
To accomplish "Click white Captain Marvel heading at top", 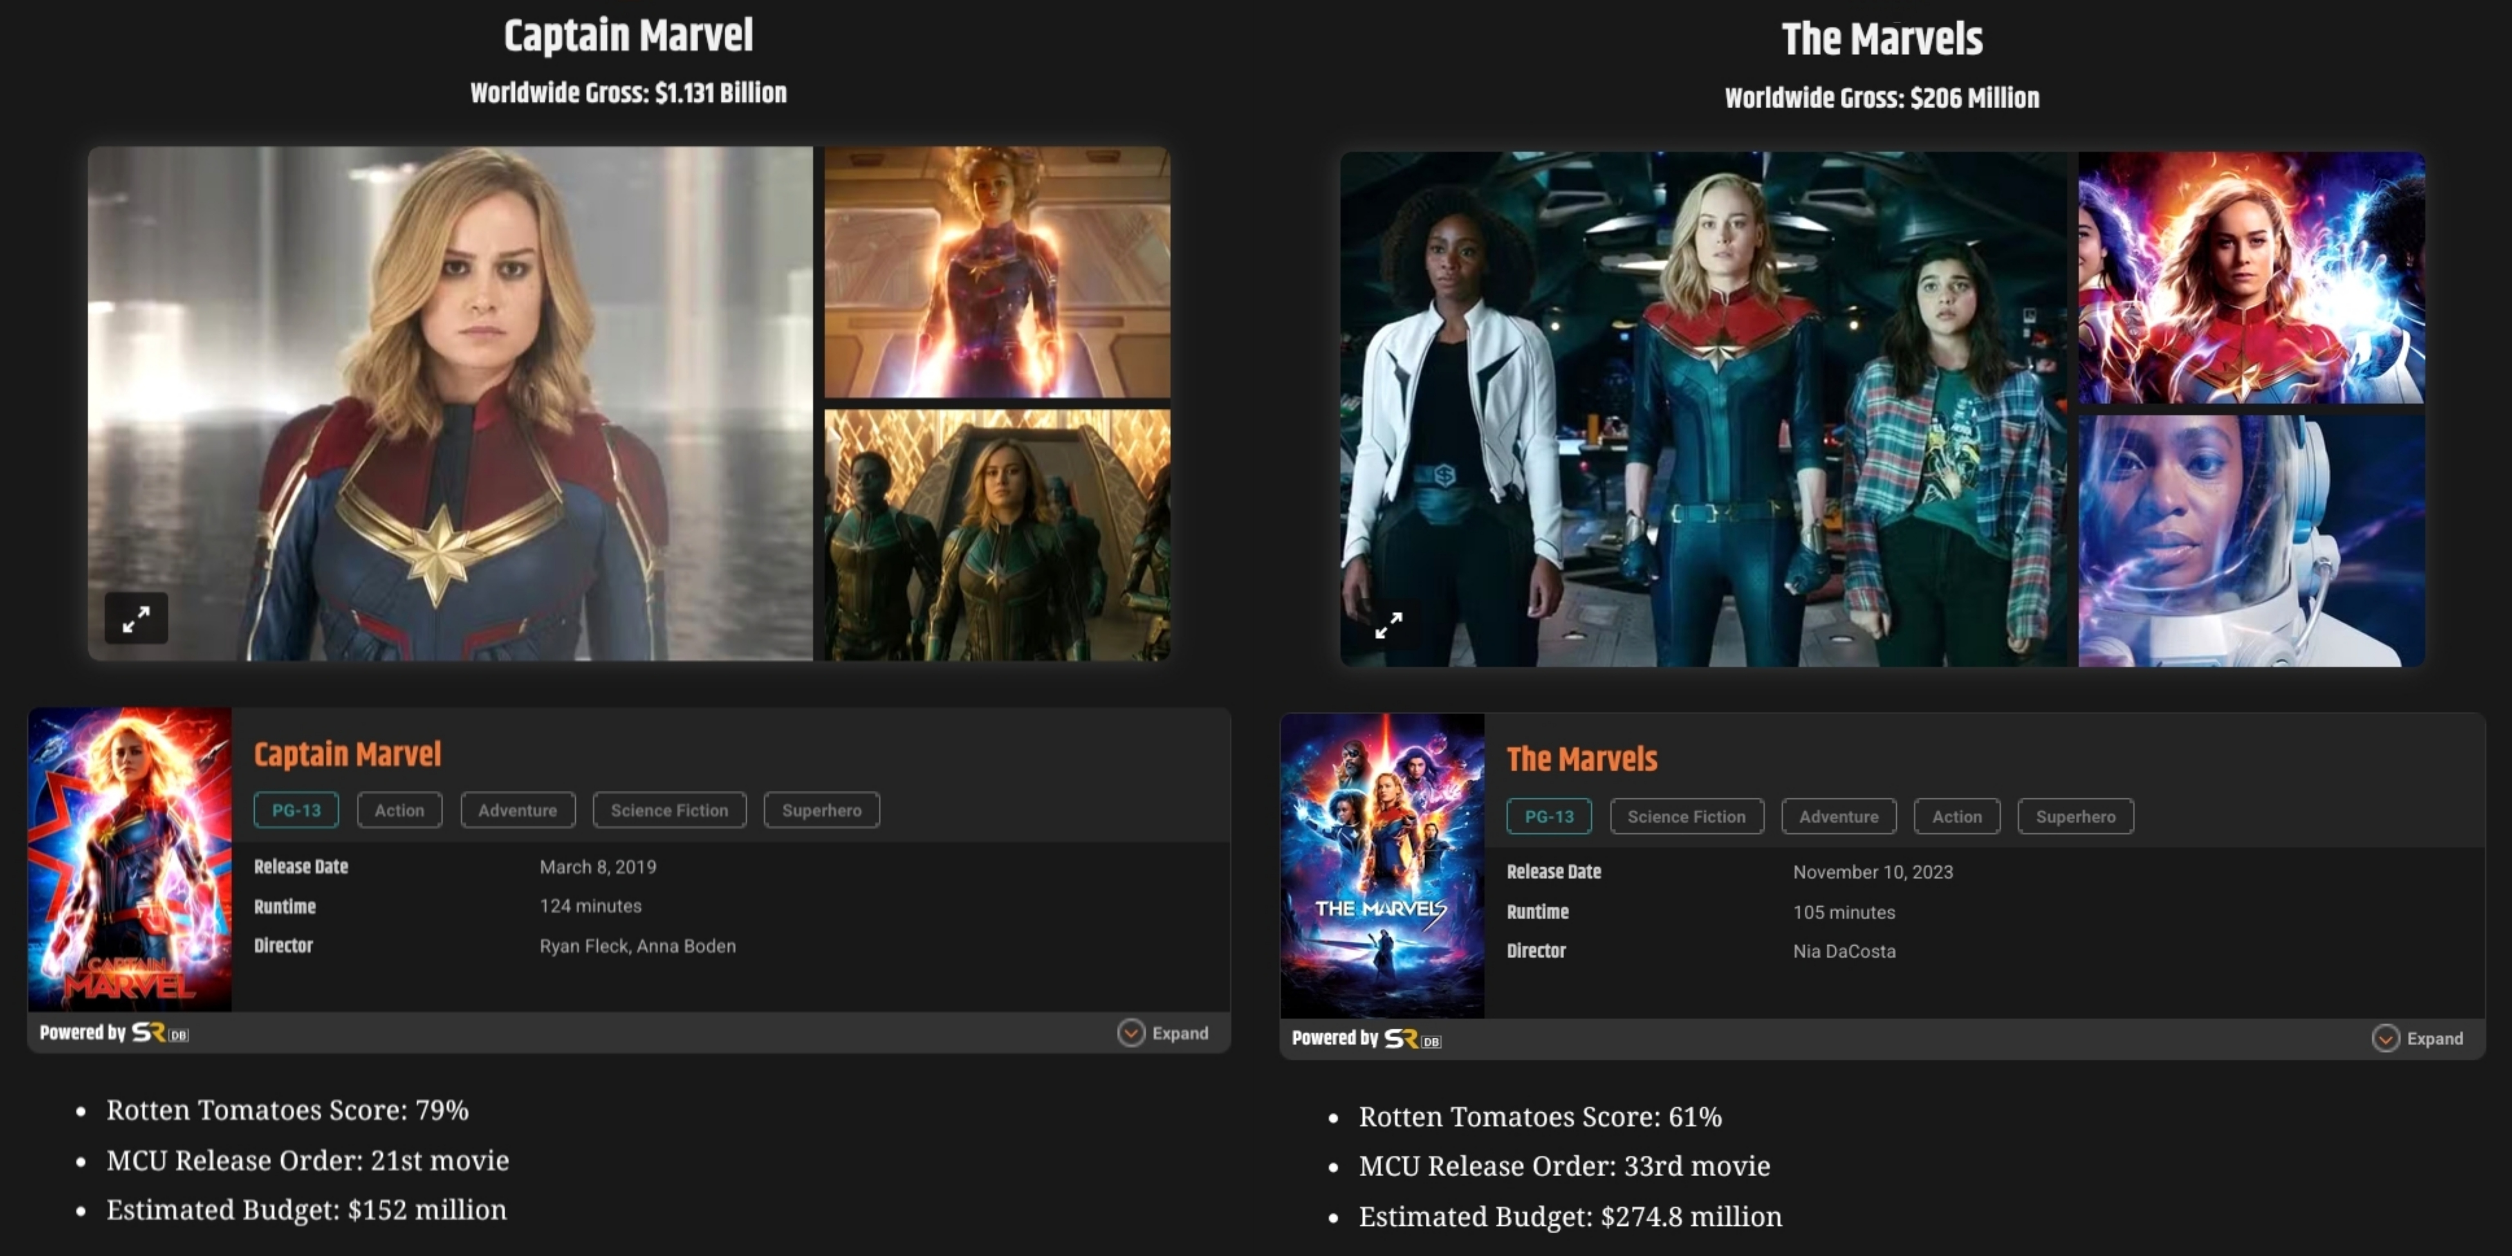I will (x=628, y=36).
